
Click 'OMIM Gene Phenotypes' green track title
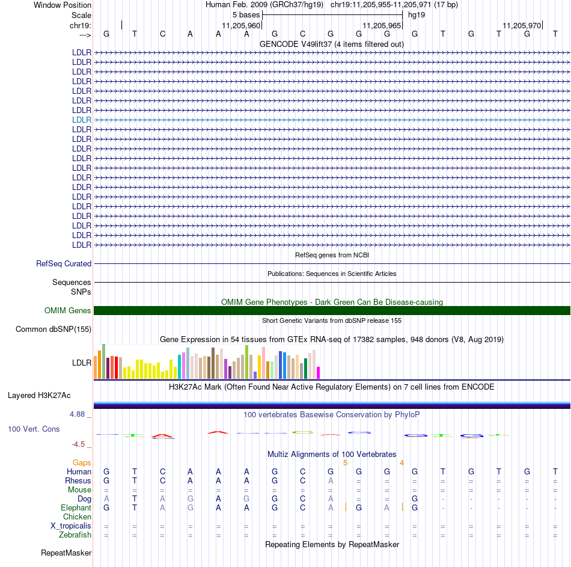coord(332,302)
